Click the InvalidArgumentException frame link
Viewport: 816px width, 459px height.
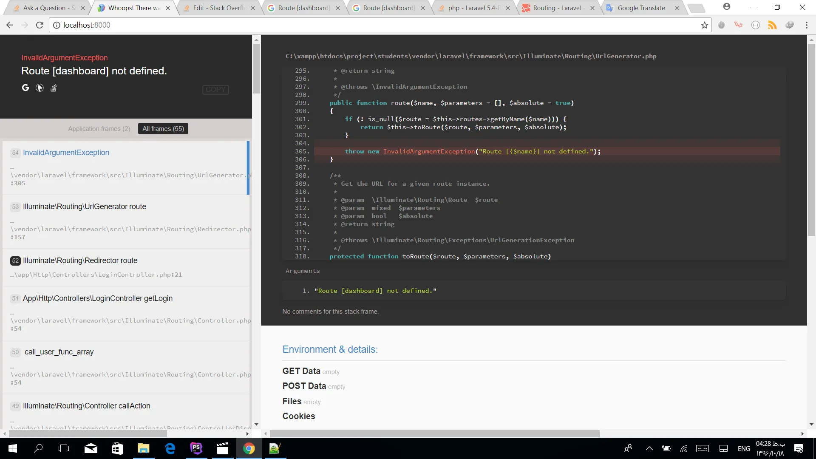[66, 153]
